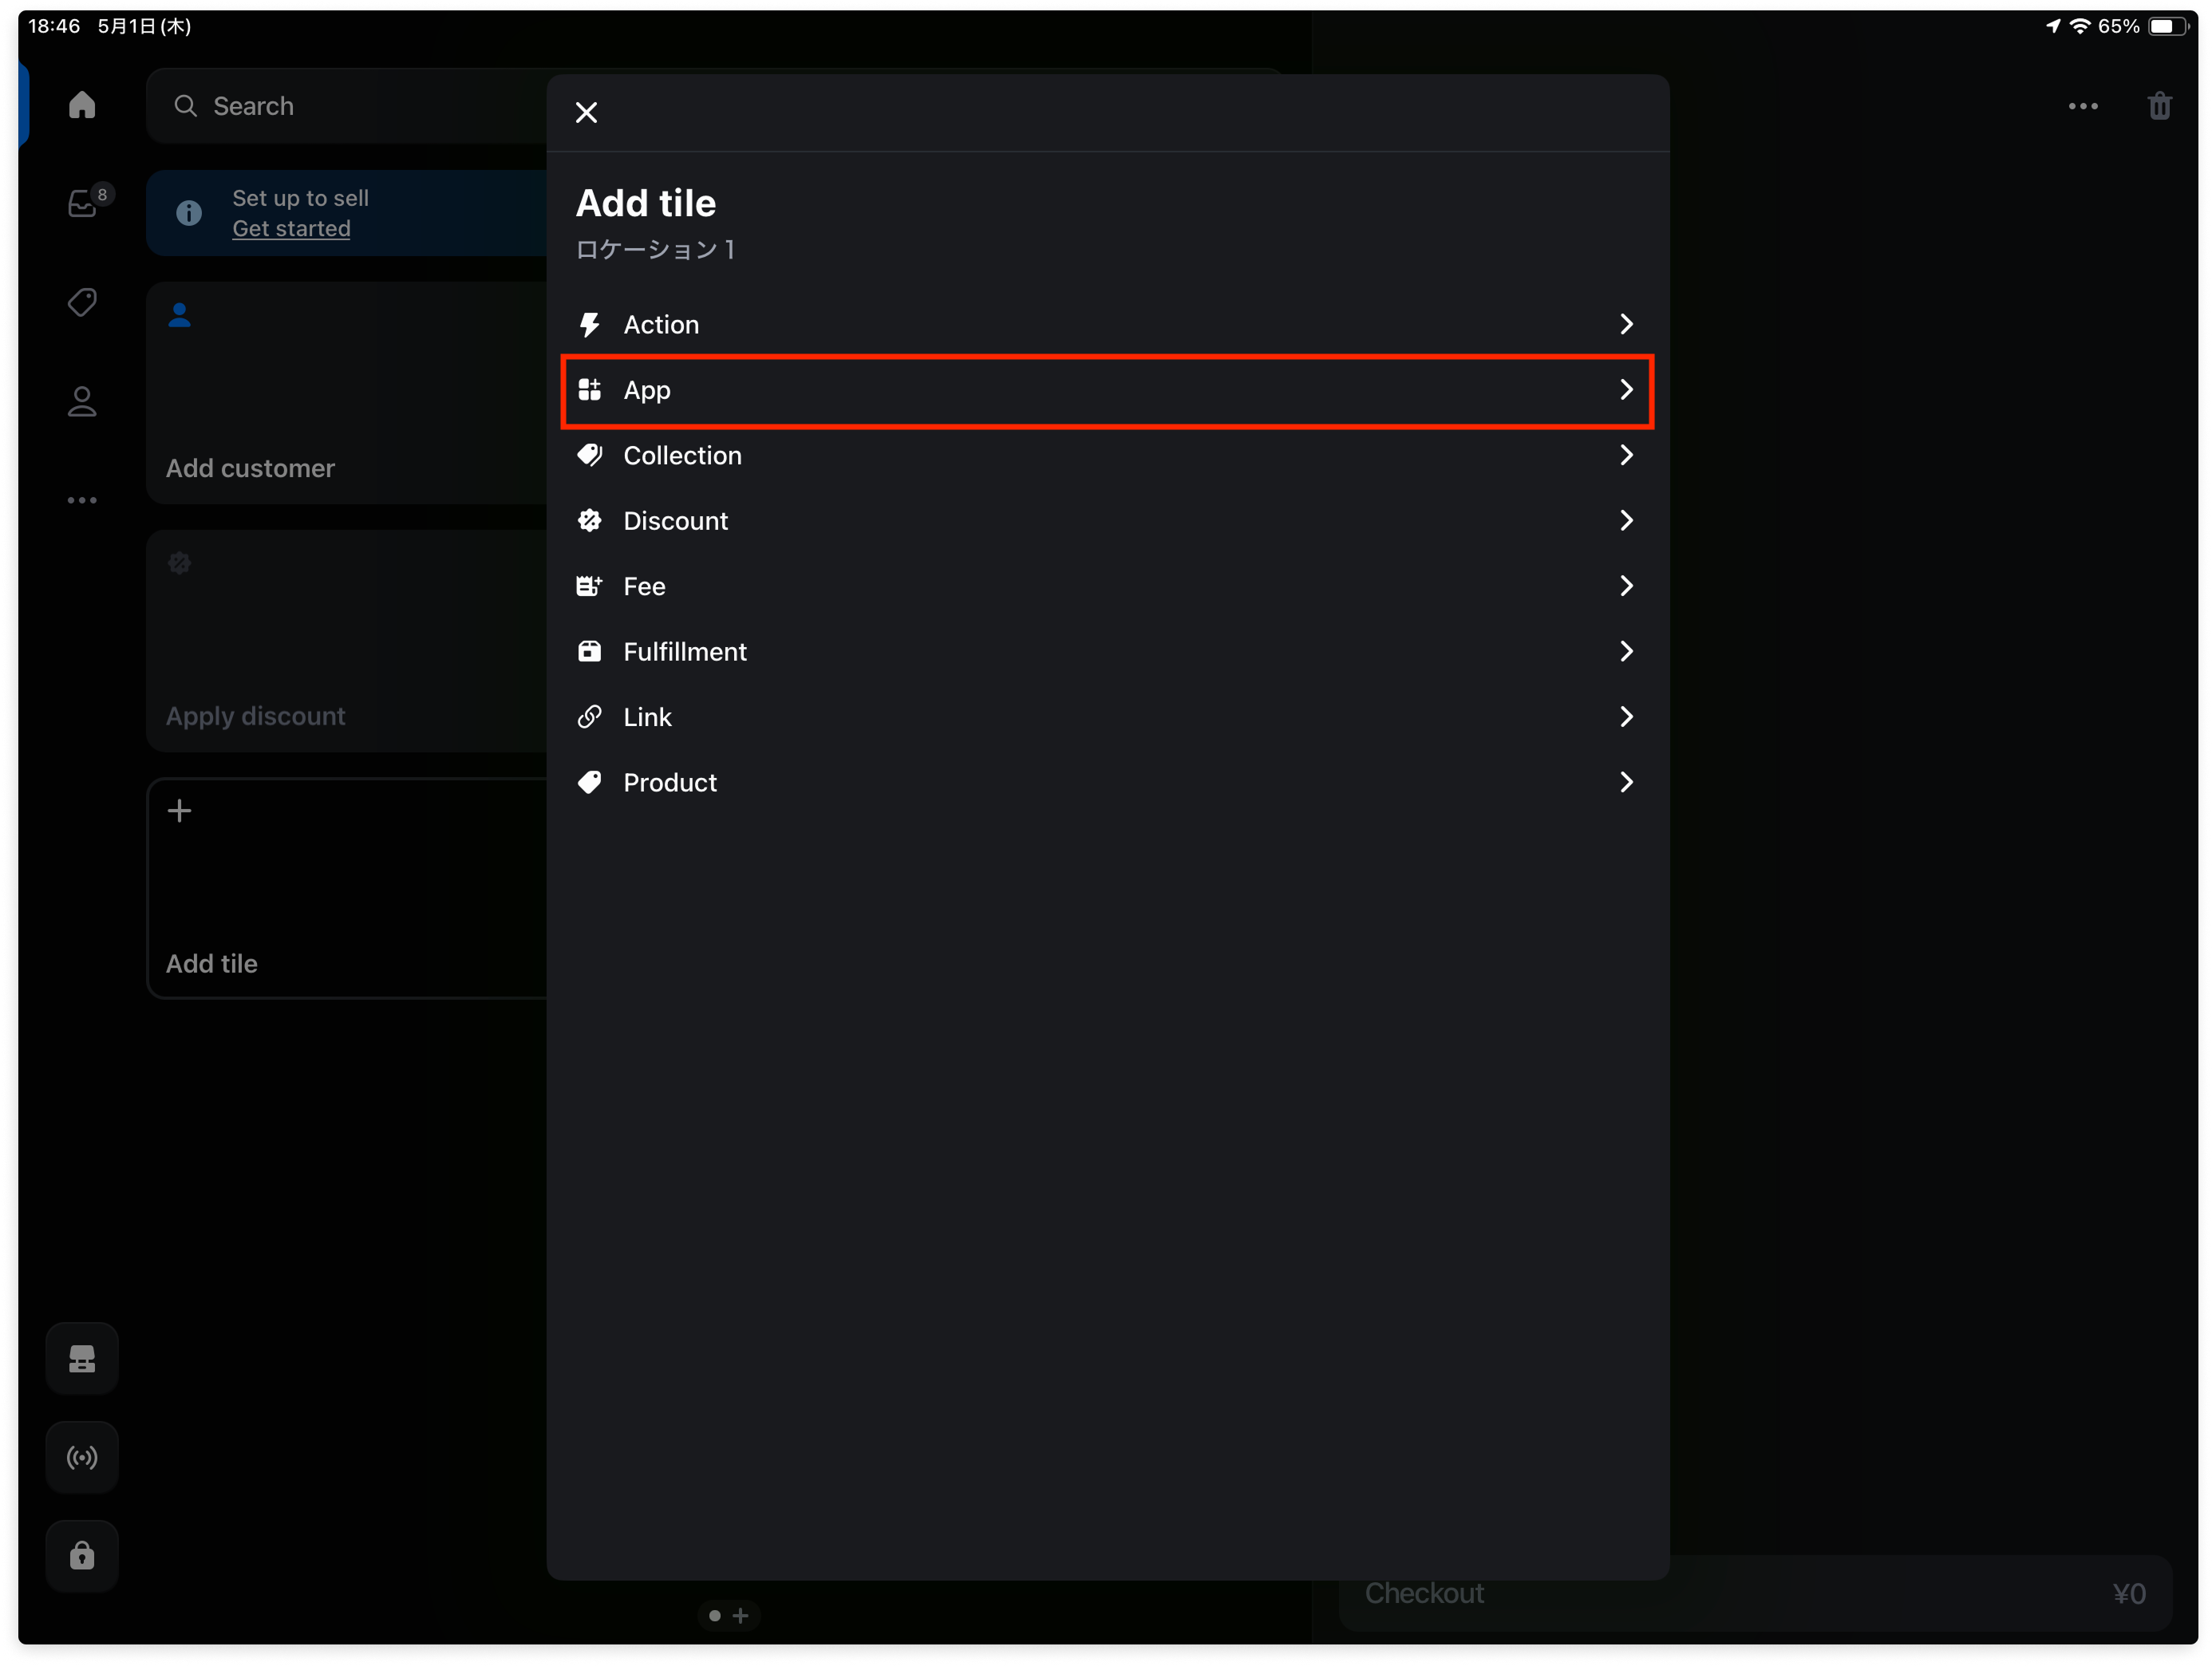Click the Product tag icon
This screenshot has height=1666, width=2212.
[x=590, y=782]
